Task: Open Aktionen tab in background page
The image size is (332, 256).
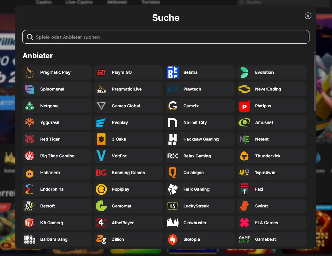Action: click(x=117, y=2)
